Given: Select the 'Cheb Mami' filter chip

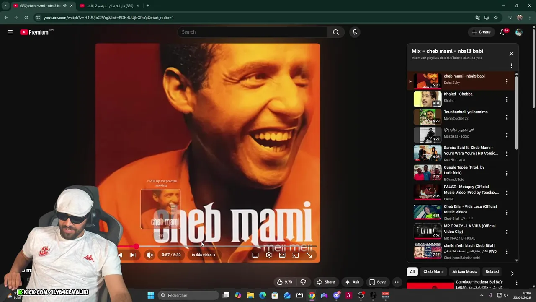Looking at the screenshot, I should pyautogui.click(x=433, y=272).
